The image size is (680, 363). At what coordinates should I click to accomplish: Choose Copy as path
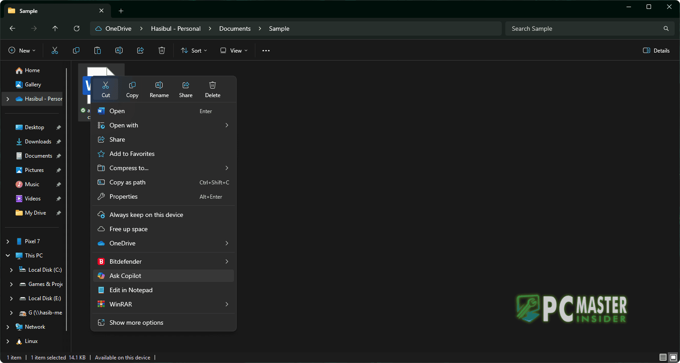164,182
